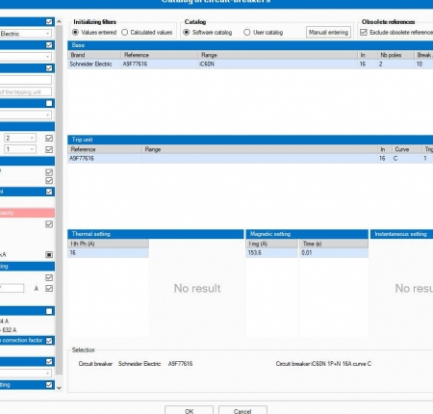433x414 pixels.
Task: Select the Values entered radio button
Action: pyautogui.click(x=75, y=33)
